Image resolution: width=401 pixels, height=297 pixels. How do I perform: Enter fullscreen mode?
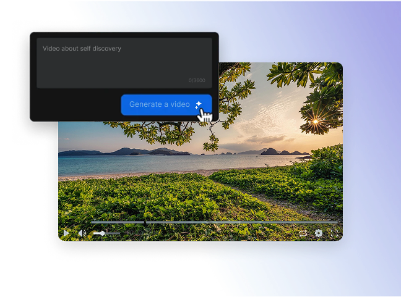click(334, 233)
